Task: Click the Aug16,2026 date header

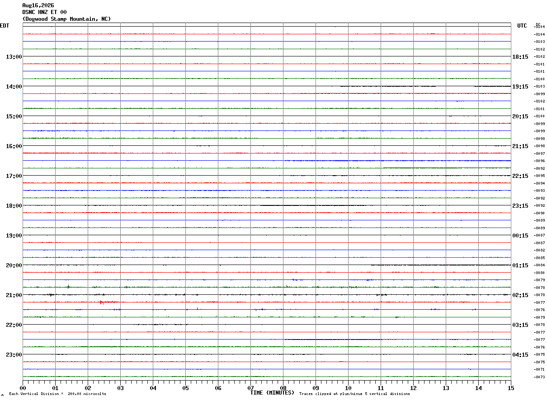Action: [38, 5]
